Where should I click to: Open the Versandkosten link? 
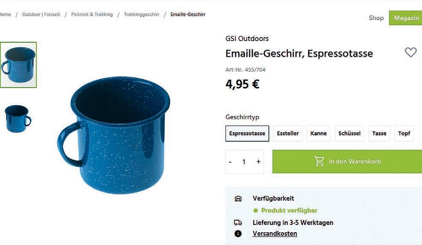click(x=275, y=233)
